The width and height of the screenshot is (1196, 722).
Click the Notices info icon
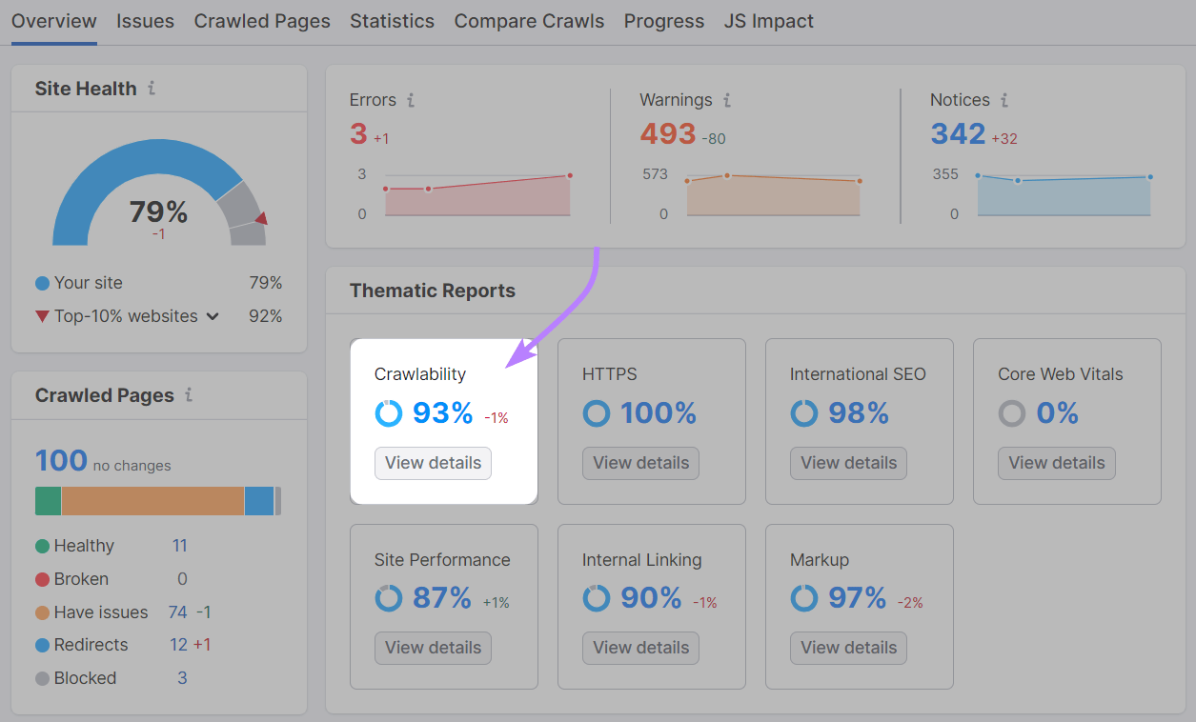coord(1005,99)
